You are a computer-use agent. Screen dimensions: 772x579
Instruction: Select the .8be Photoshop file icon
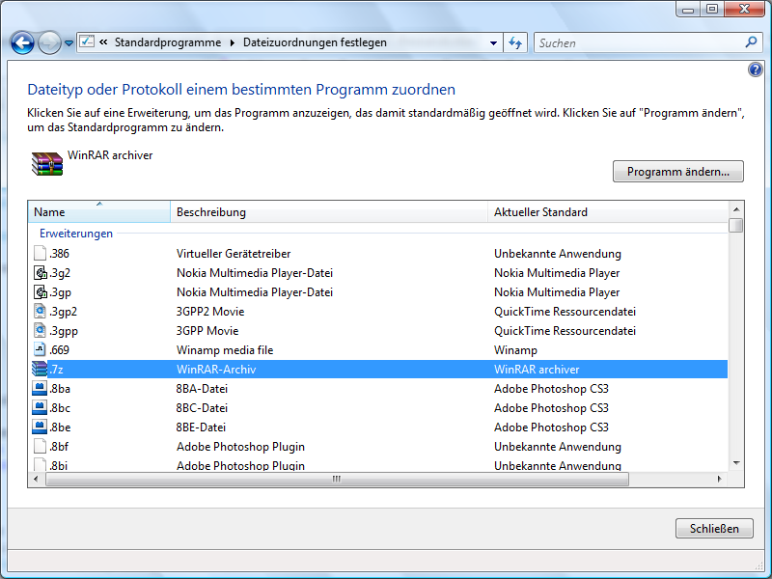40,427
